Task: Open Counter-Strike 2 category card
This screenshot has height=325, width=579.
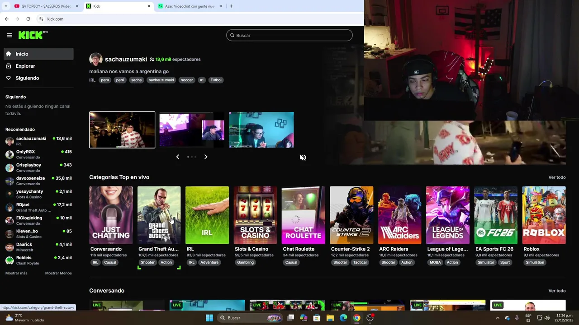Action: coord(351,215)
